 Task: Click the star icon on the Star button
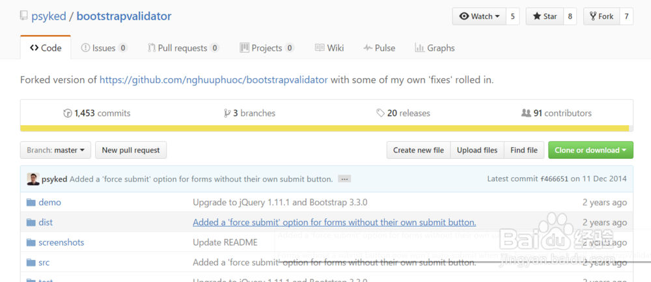point(537,17)
